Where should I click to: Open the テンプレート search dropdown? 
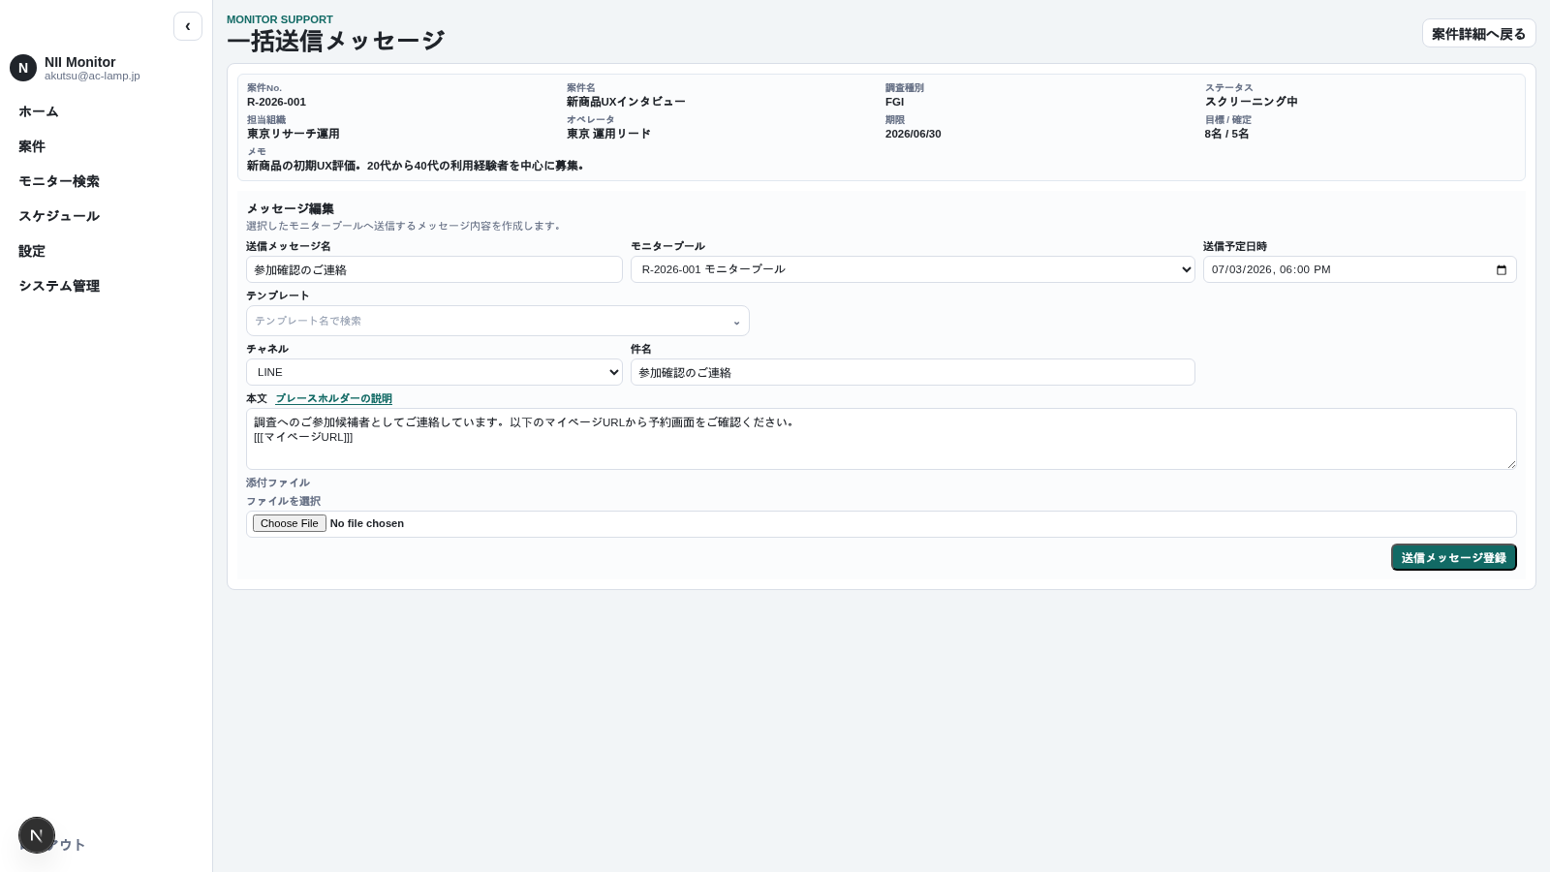(x=498, y=321)
